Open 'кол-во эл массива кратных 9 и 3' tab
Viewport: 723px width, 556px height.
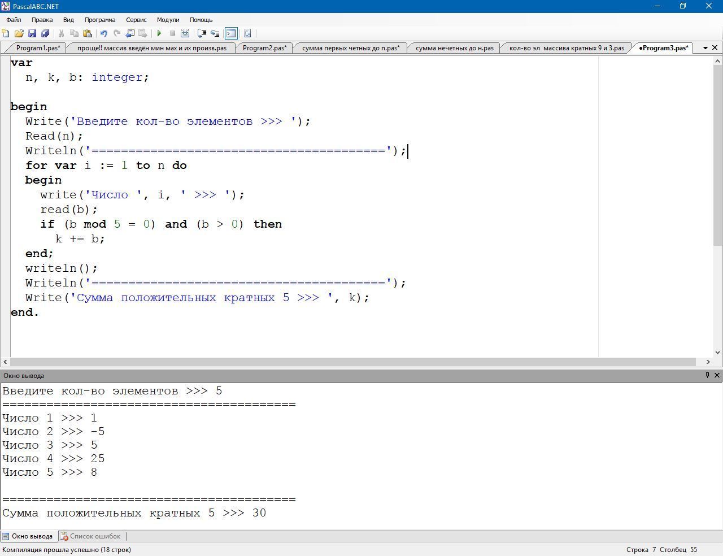coord(567,48)
